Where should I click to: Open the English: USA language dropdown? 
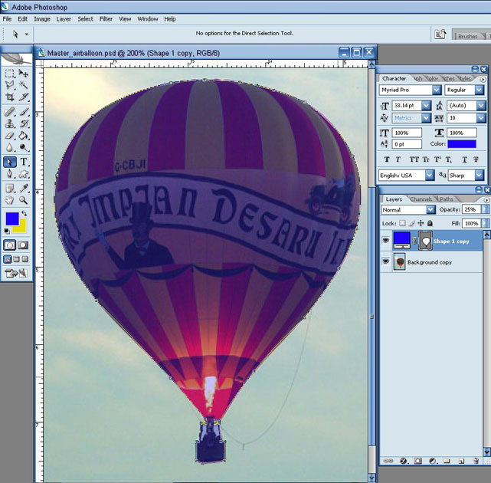click(x=430, y=175)
